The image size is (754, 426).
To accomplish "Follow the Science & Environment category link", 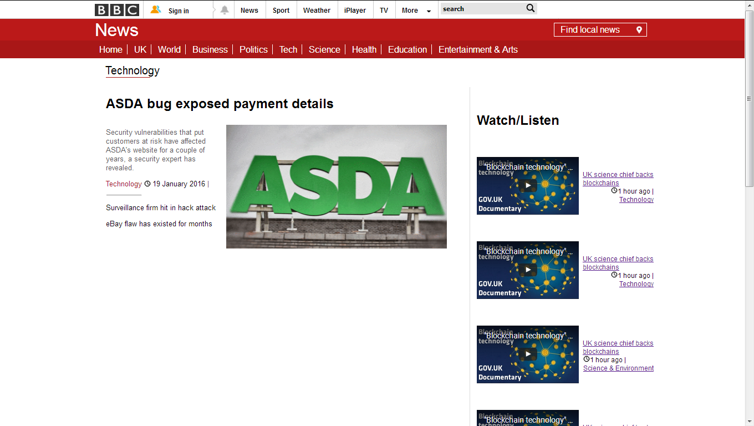I will [x=618, y=368].
